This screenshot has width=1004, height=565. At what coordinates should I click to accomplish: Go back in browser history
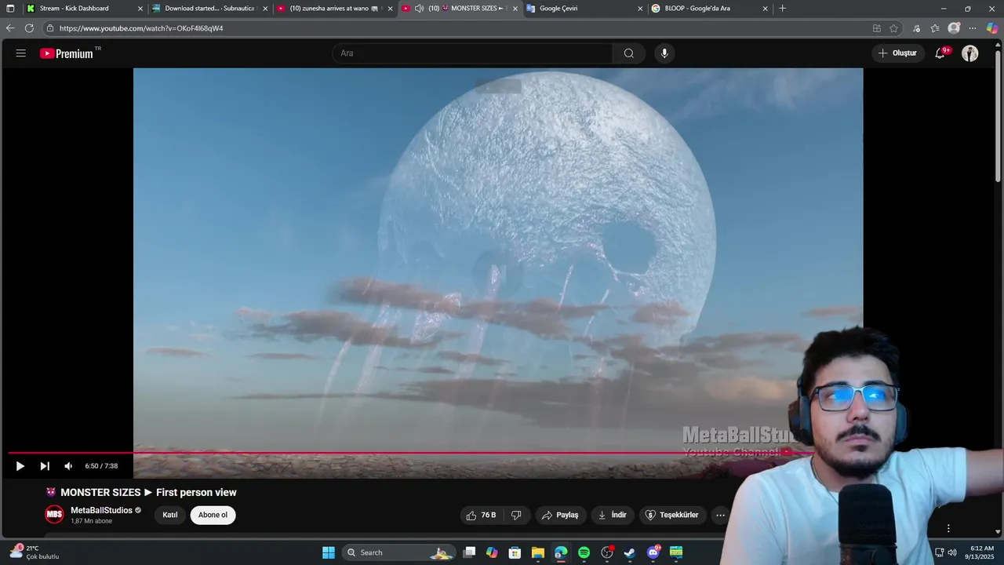[10, 28]
